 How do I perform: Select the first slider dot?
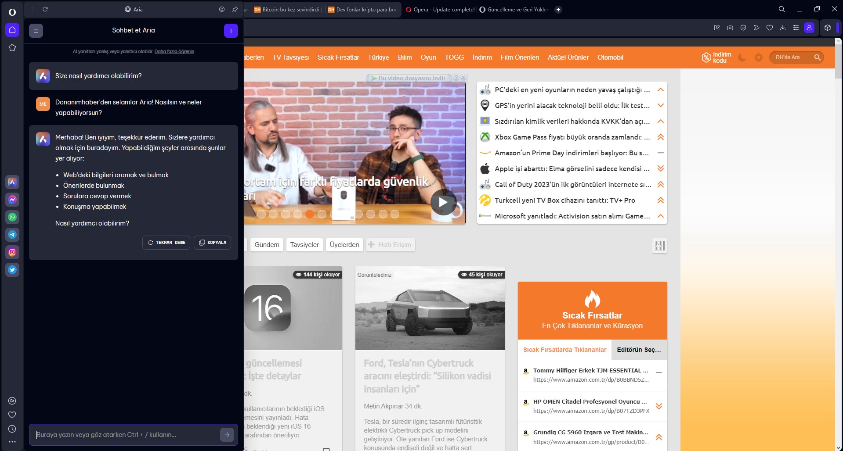click(x=261, y=214)
